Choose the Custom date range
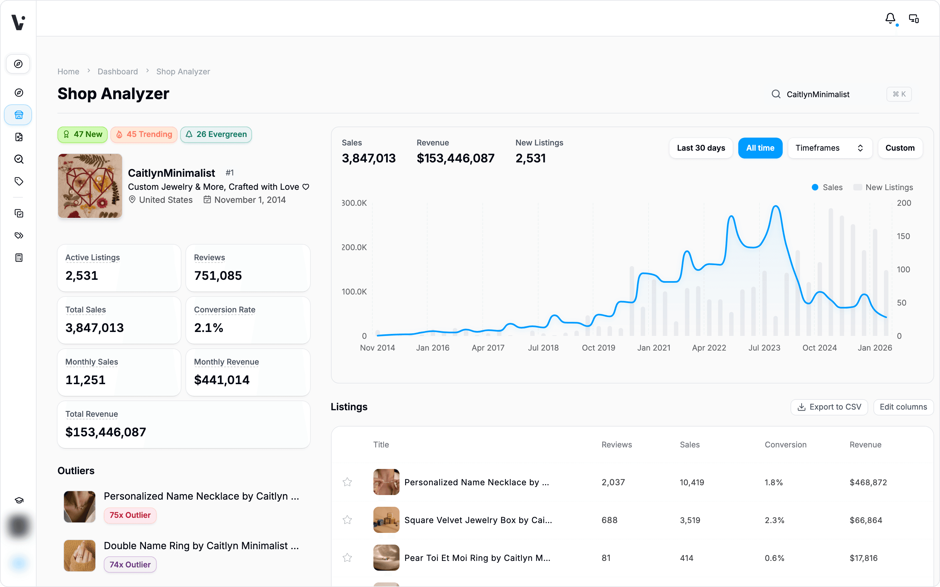 click(900, 148)
